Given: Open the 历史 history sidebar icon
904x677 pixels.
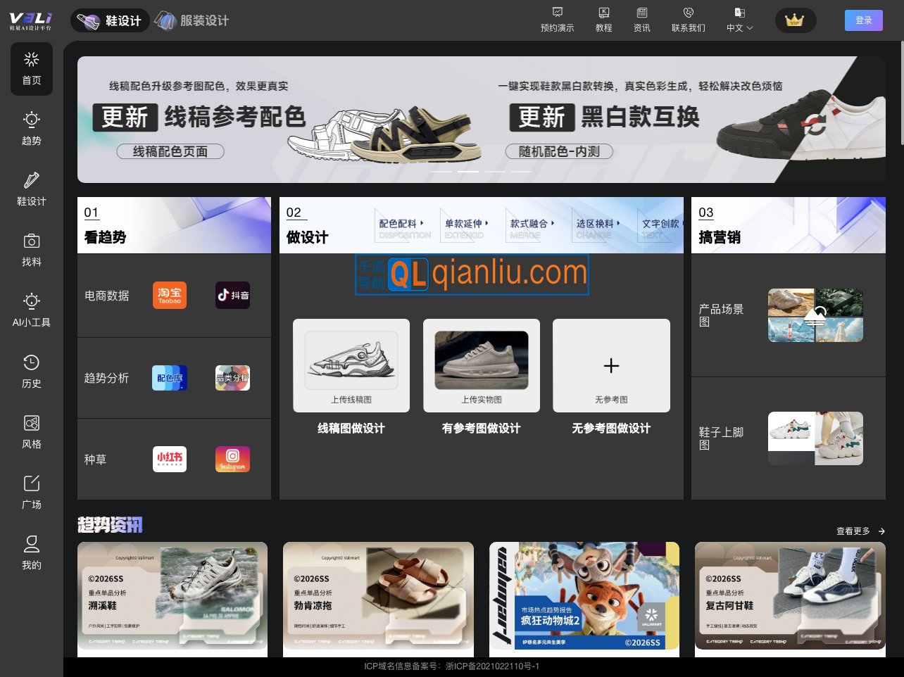Looking at the screenshot, I should coord(31,372).
